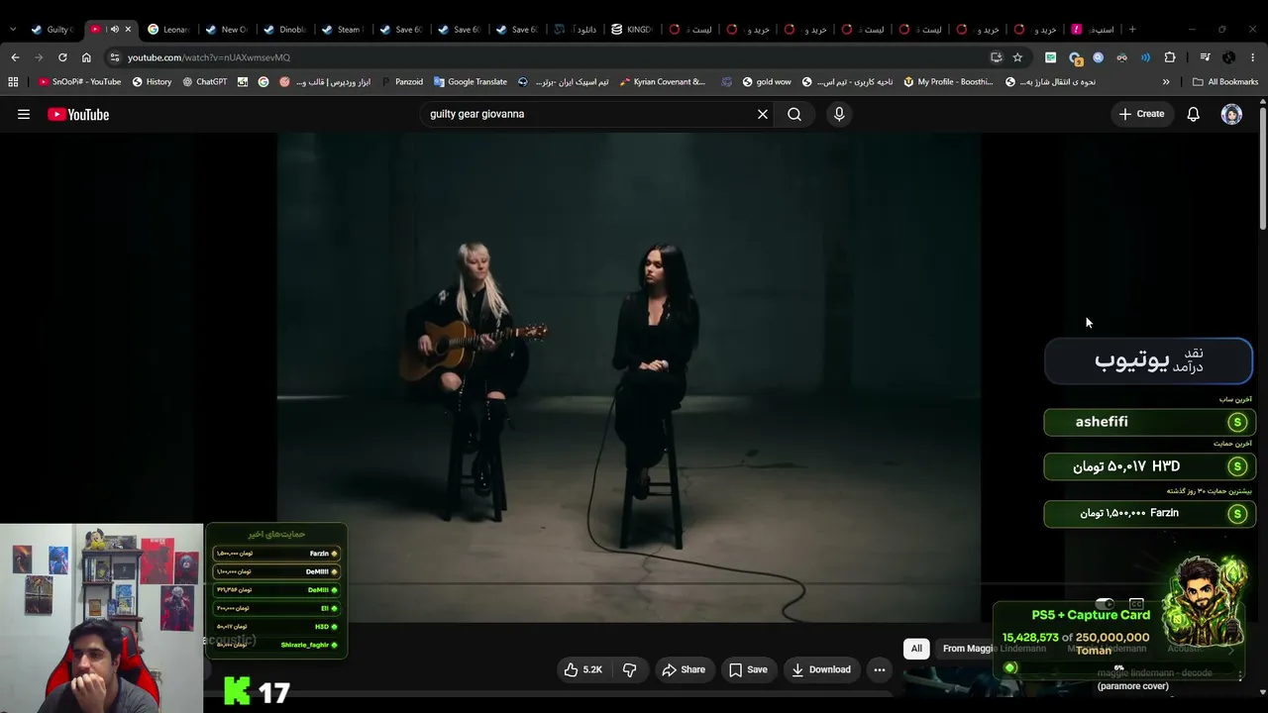This screenshot has height=713, width=1268.
Task: Switch to the Steam tab
Action: 342,30
